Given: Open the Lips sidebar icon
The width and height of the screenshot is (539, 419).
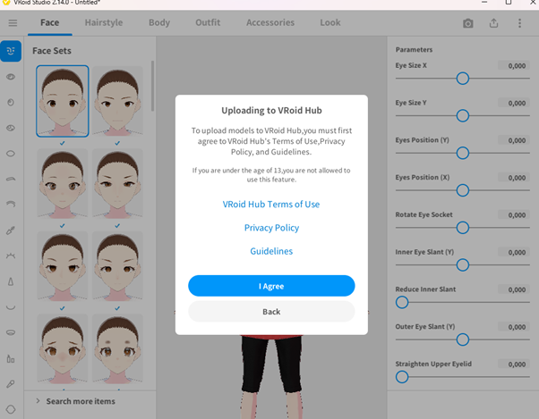Looking at the screenshot, I should coord(11,332).
